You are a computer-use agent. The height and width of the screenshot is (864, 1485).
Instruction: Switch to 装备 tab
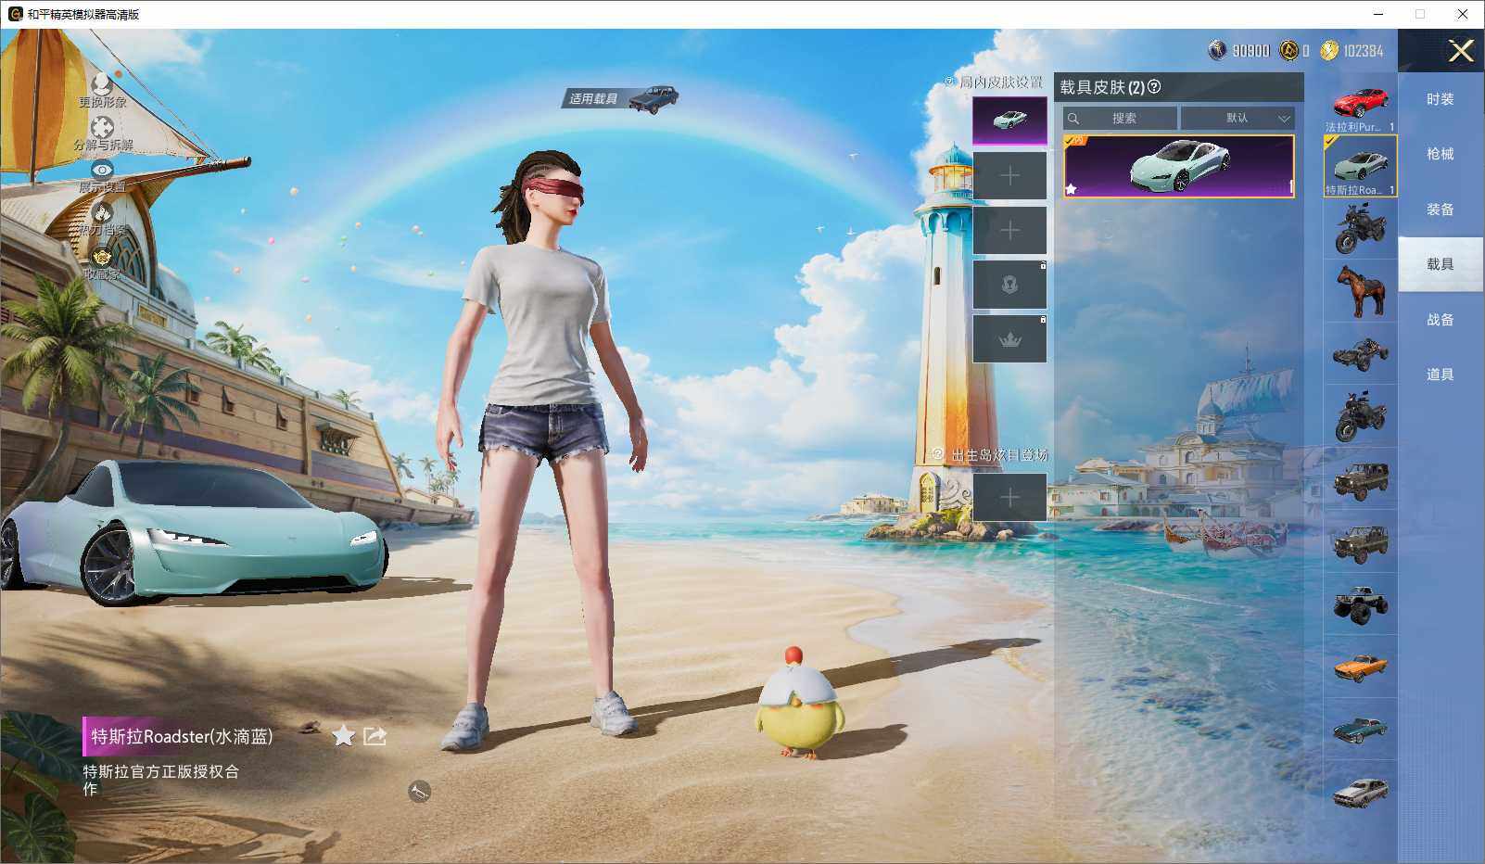(x=1441, y=210)
